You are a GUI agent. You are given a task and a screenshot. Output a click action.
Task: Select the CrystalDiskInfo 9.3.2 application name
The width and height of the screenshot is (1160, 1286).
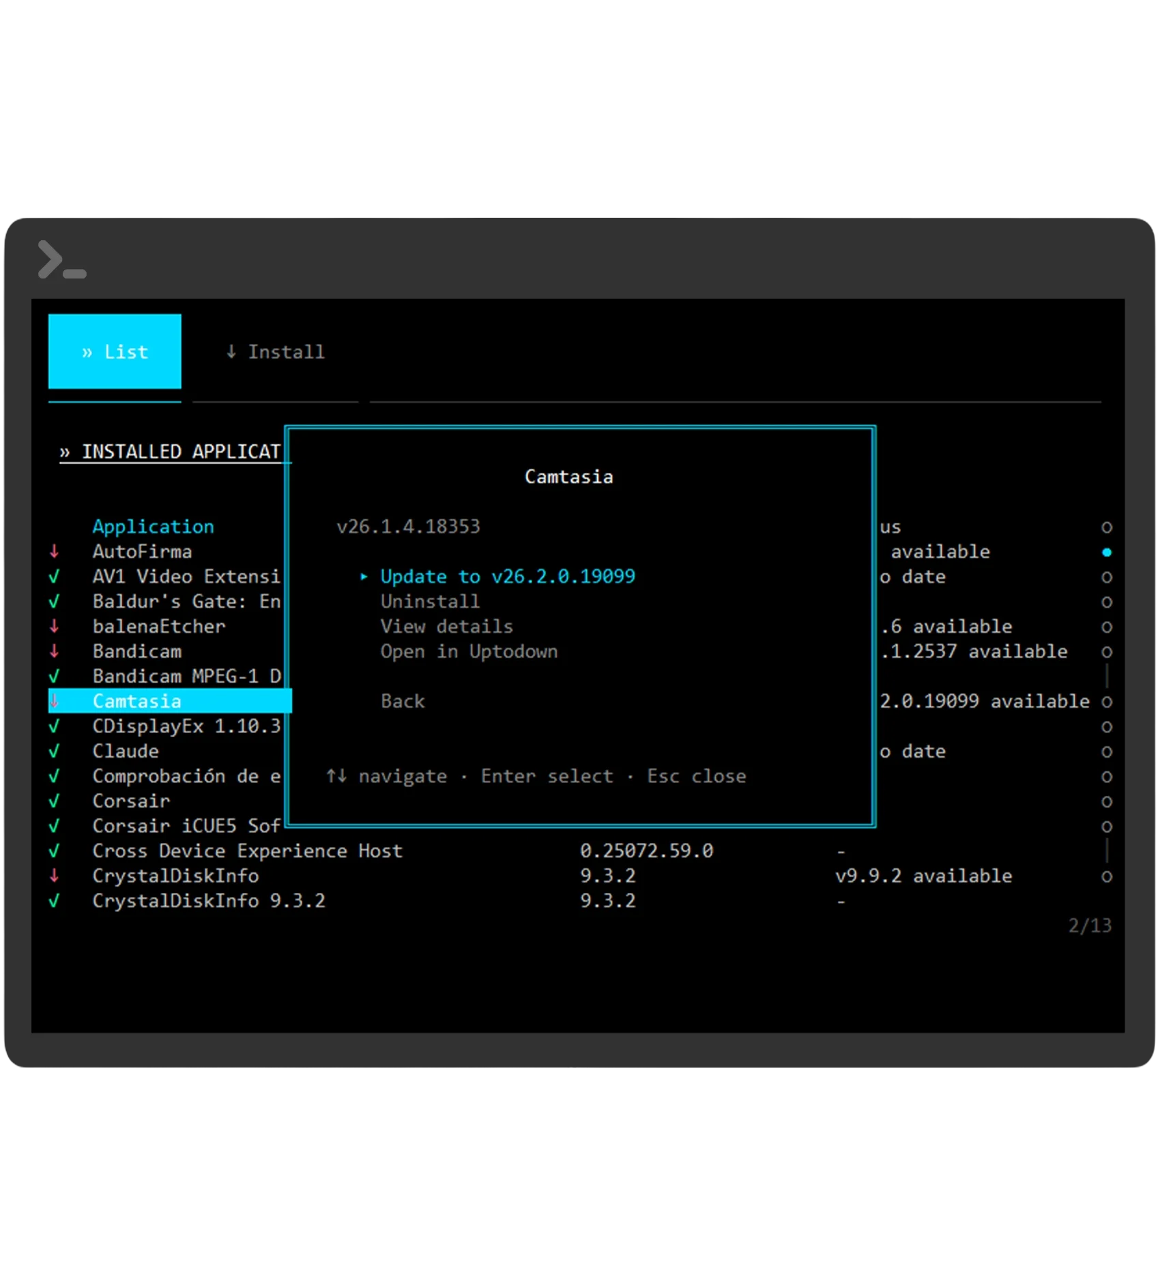tap(209, 900)
